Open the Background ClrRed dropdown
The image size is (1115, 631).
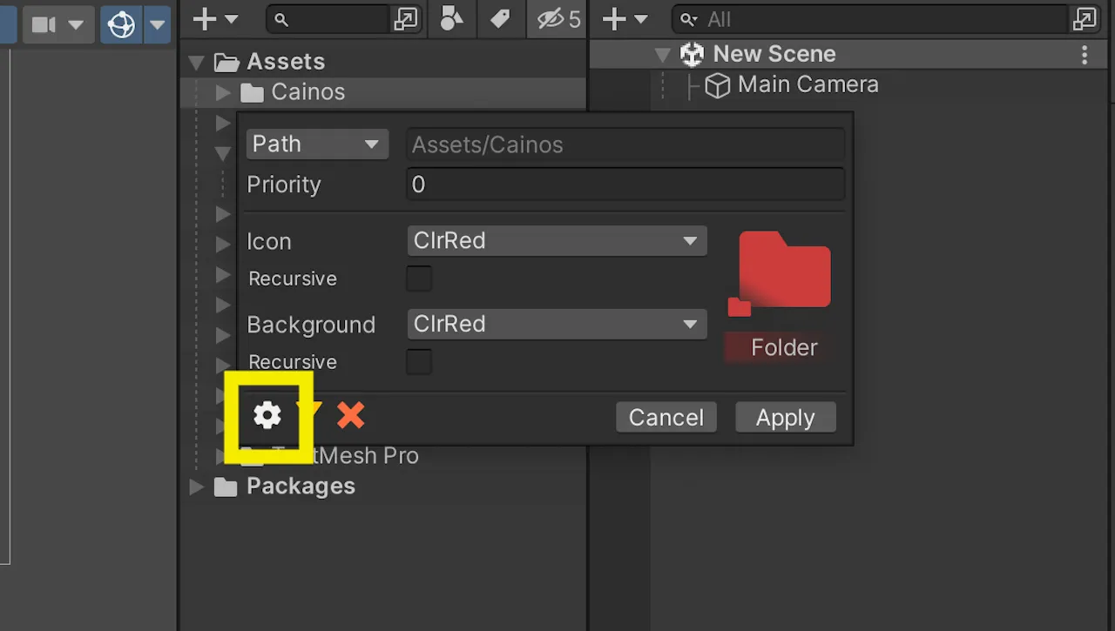coord(557,325)
